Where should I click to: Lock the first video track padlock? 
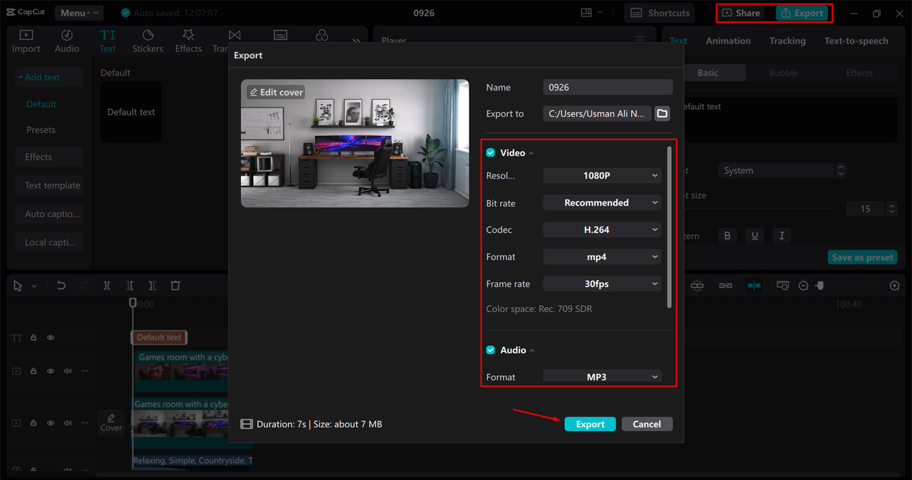pyautogui.click(x=33, y=371)
